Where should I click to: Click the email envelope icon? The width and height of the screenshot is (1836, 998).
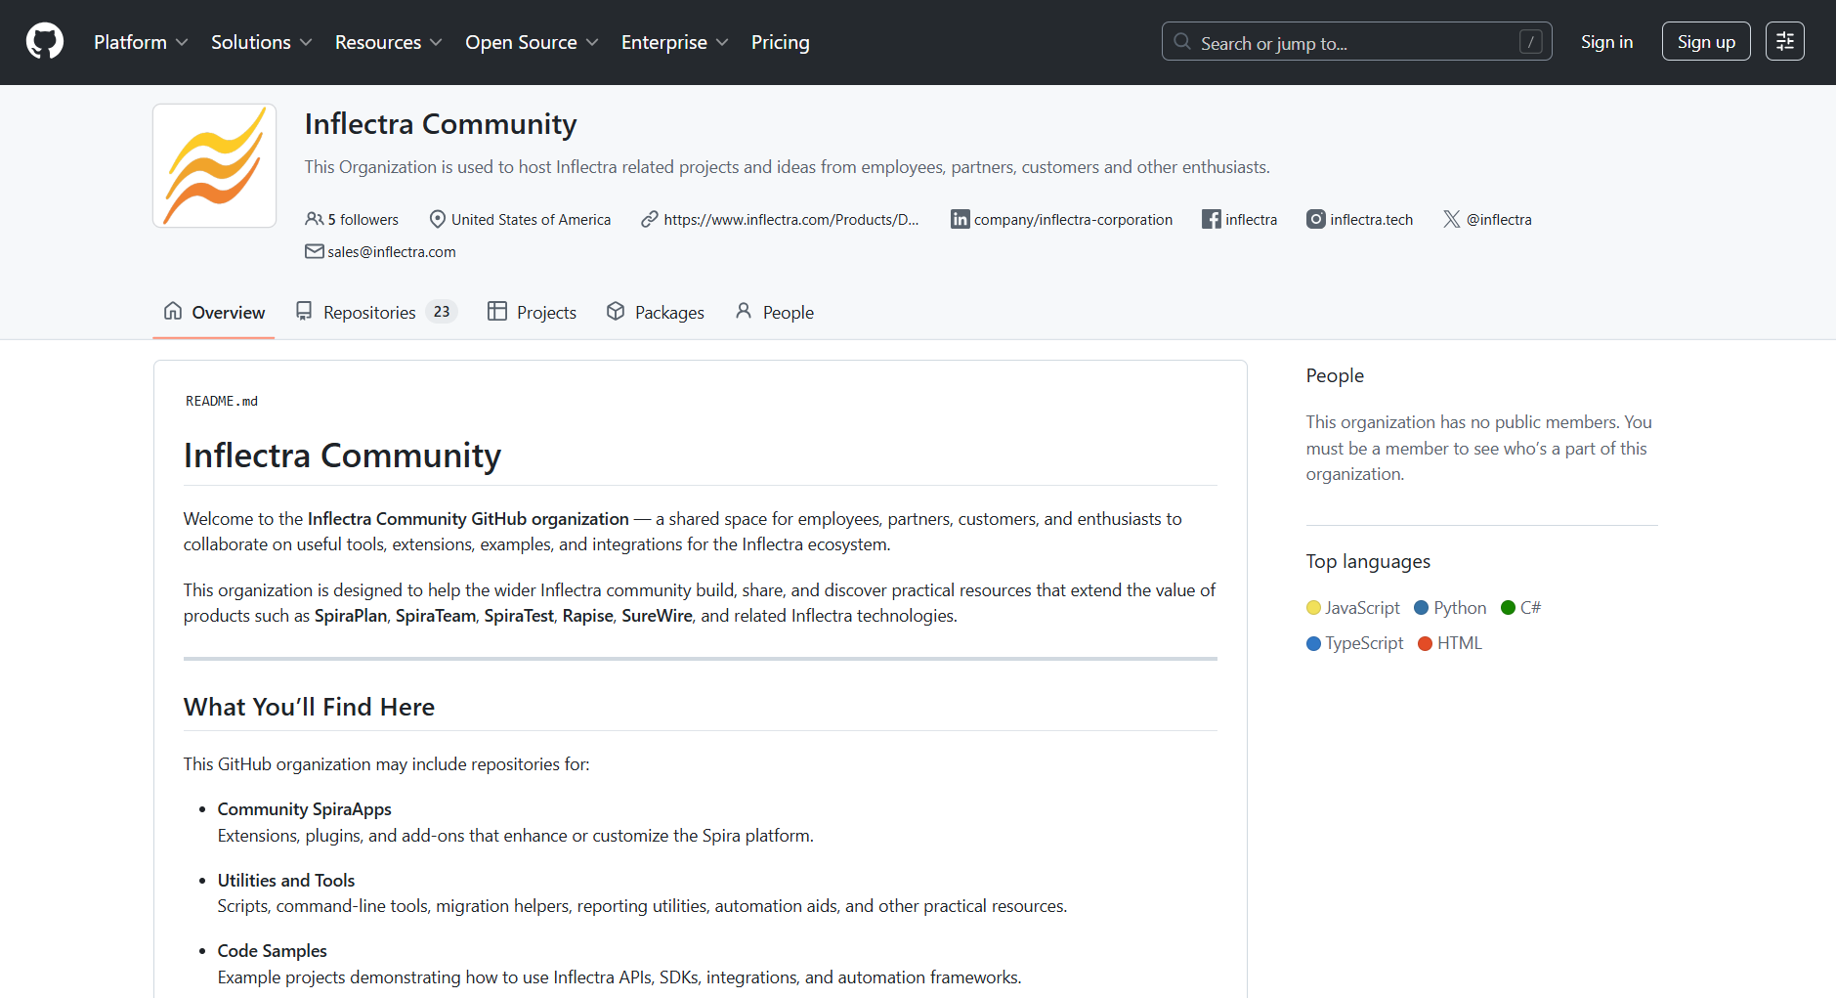coord(314,251)
